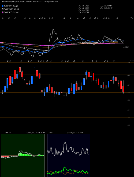Click the magenta DOW PT legend swatch
Screen dimensions: 134x177
pos(3,12)
